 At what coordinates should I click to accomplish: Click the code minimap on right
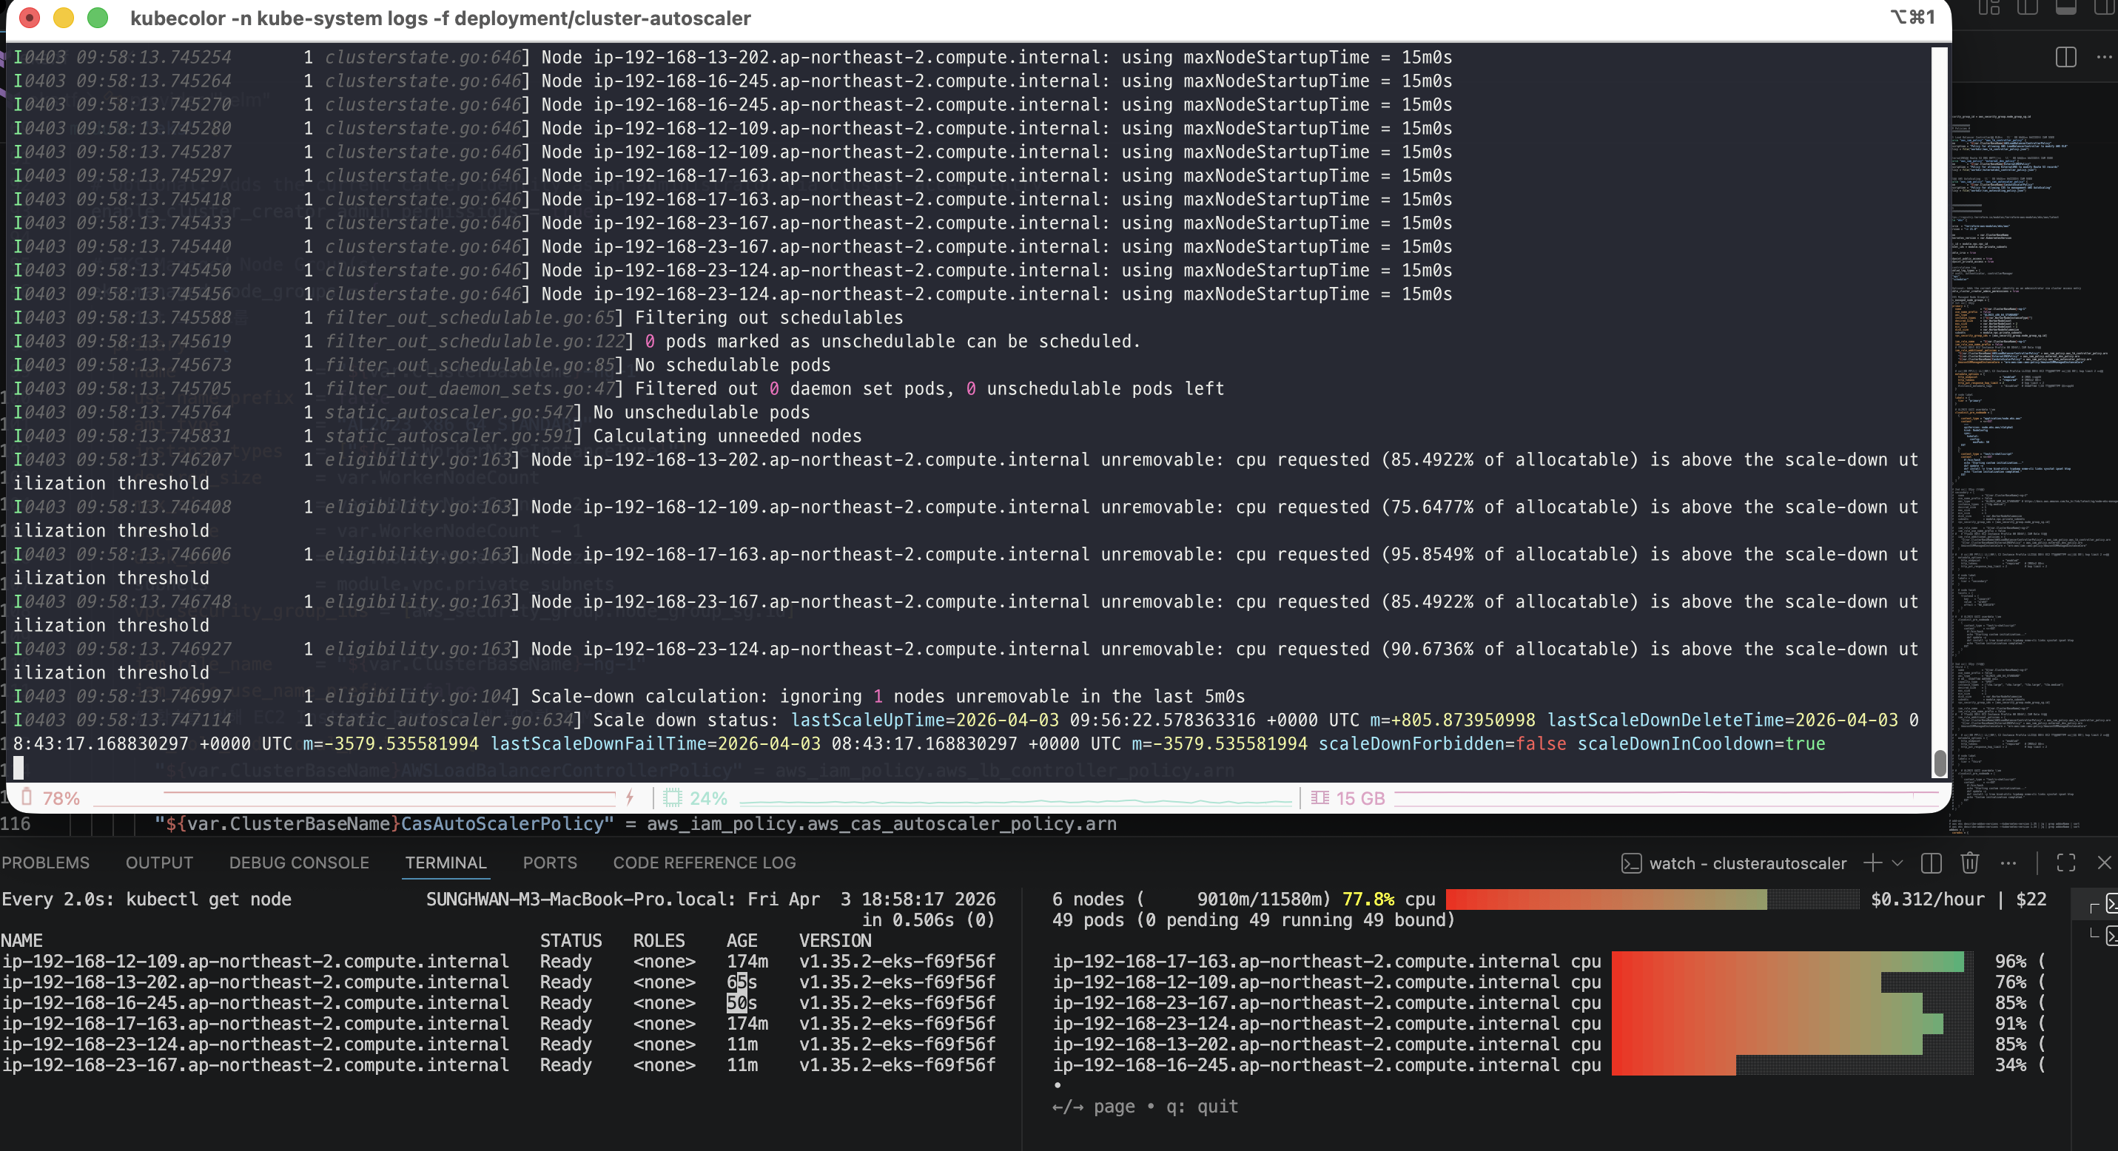click(x=2031, y=411)
